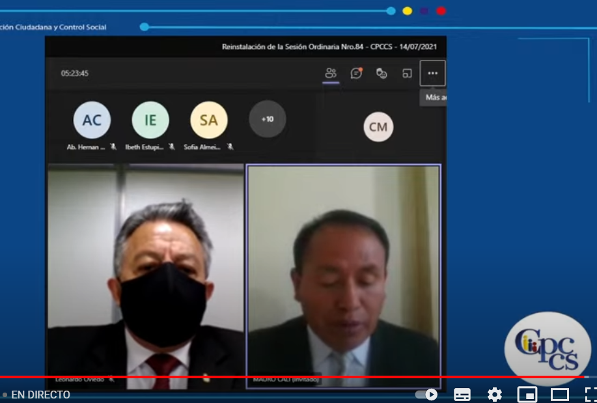Click the Ab. Hernan participant name
The width and height of the screenshot is (597, 403).
[86, 147]
